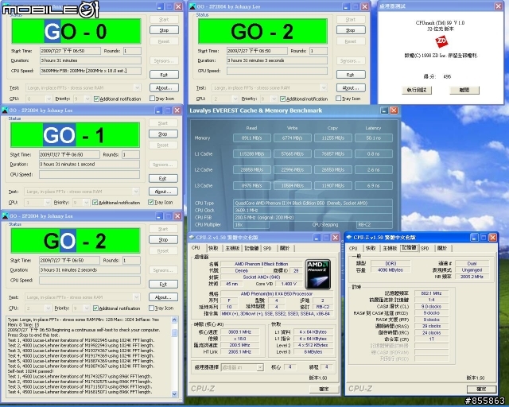The image size is (509, 407).
Task: Click CPU Clock value 3609.1 MHz in EVEREST
Action: point(313,211)
